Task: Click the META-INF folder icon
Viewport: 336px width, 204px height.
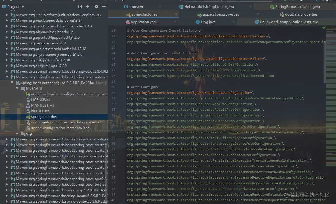Action: coord(23,88)
